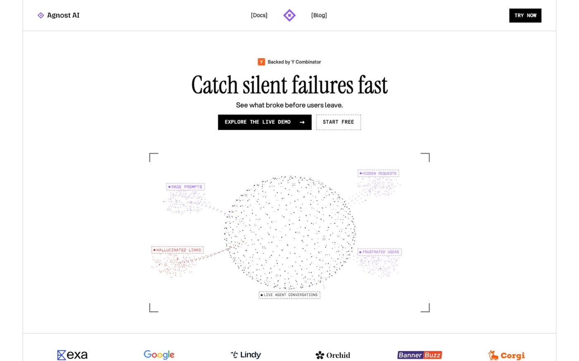This screenshot has height=361, width=579.
Task: Click the Agnost AI brand name text
Action: [63, 15]
